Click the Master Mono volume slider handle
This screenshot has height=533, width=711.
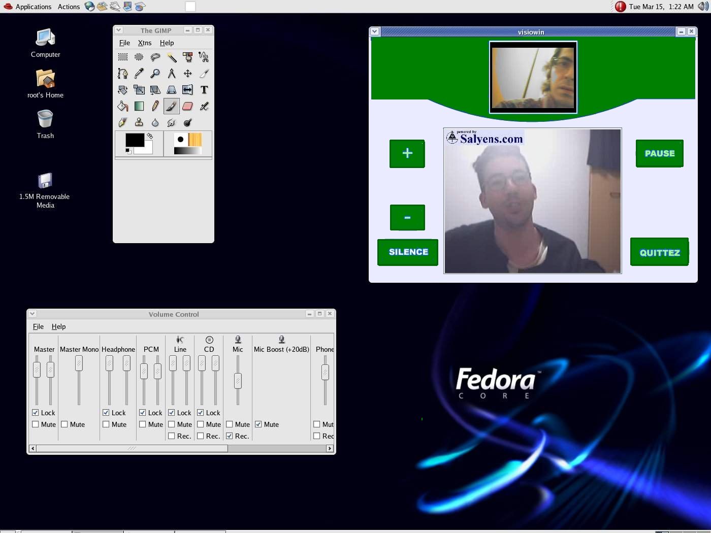[x=79, y=363]
